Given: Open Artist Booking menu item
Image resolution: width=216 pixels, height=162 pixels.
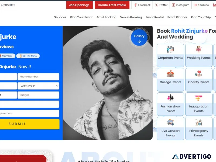Looking at the screenshot, I should coord(106,17).
